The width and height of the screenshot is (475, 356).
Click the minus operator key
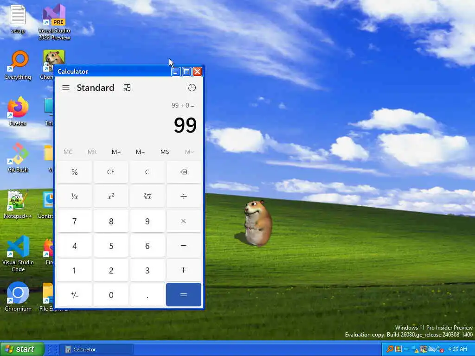pos(184,246)
